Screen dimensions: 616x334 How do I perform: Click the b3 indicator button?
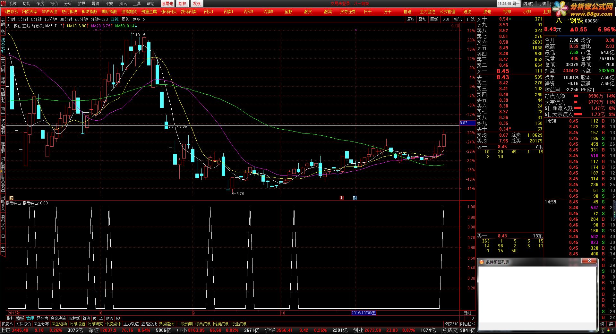tap(118, 318)
